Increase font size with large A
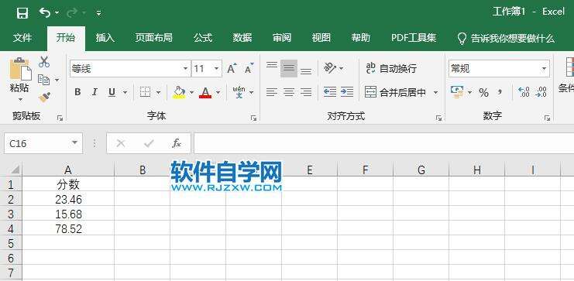The image size is (574, 281). [232, 68]
